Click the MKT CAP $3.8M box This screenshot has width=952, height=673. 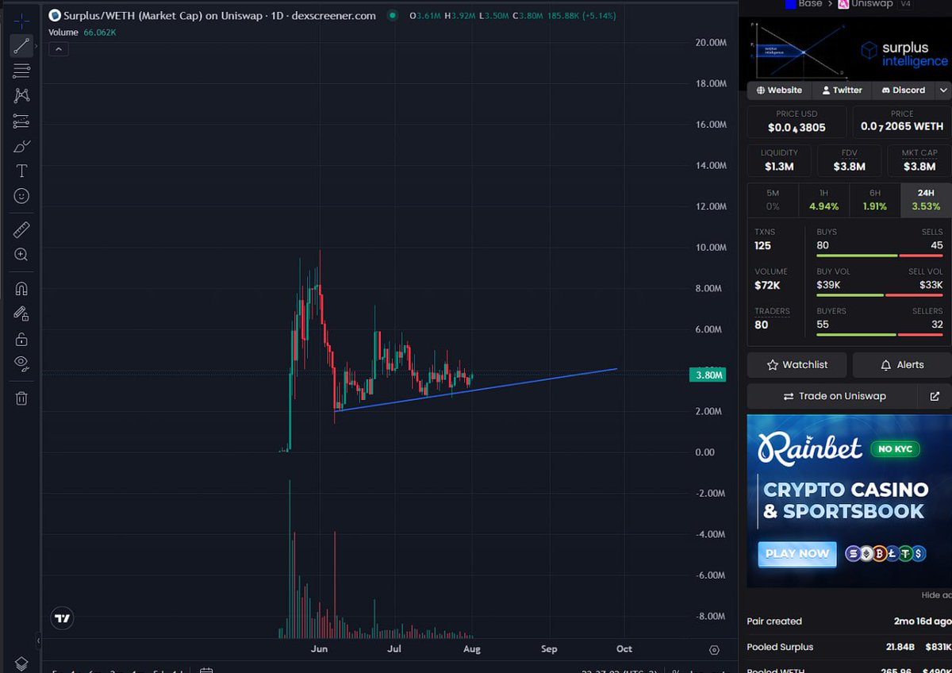(x=919, y=160)
